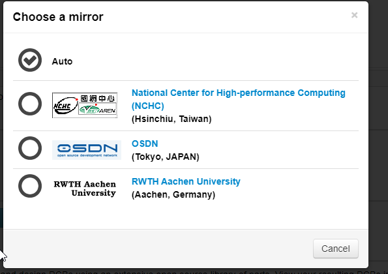388x274 pixels.
Task: Select the Auto mirror radio button
Action: coord(30,60)
